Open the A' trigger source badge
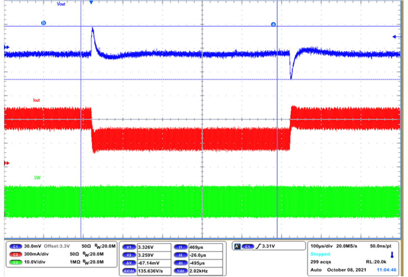The width and height of the screenshot is (408, 277). click(238, 247)
